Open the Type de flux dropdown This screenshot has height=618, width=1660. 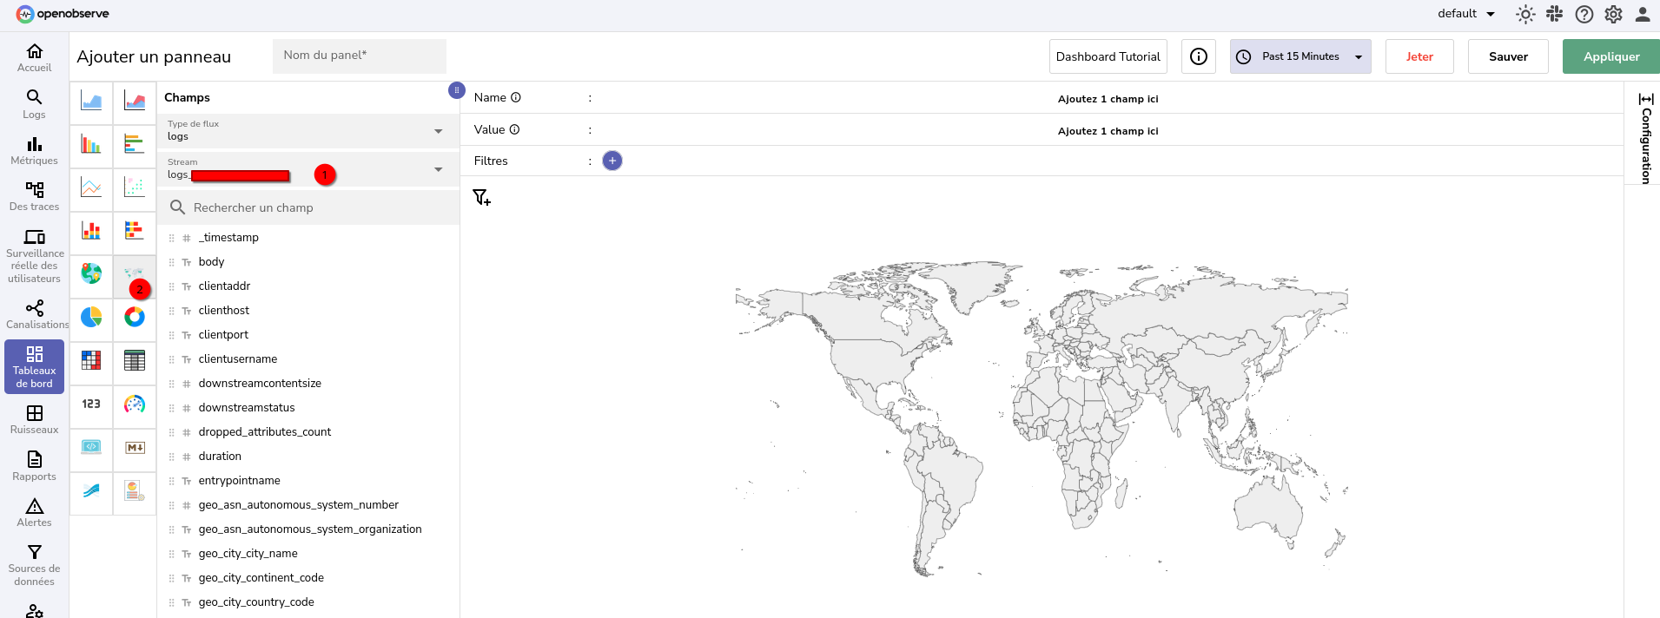click(308, 131)
